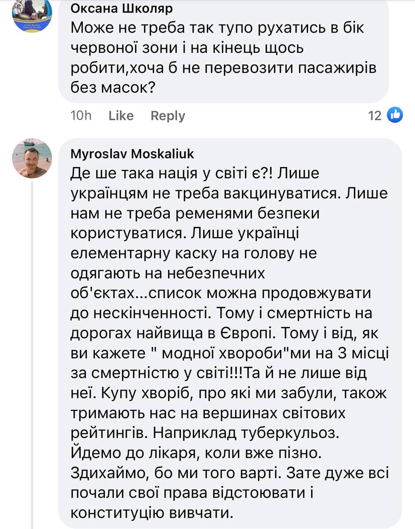
Task: Open Myroslav Moskaliuk's profile picture
Action: pyautogui.click(x=32, y=158)
